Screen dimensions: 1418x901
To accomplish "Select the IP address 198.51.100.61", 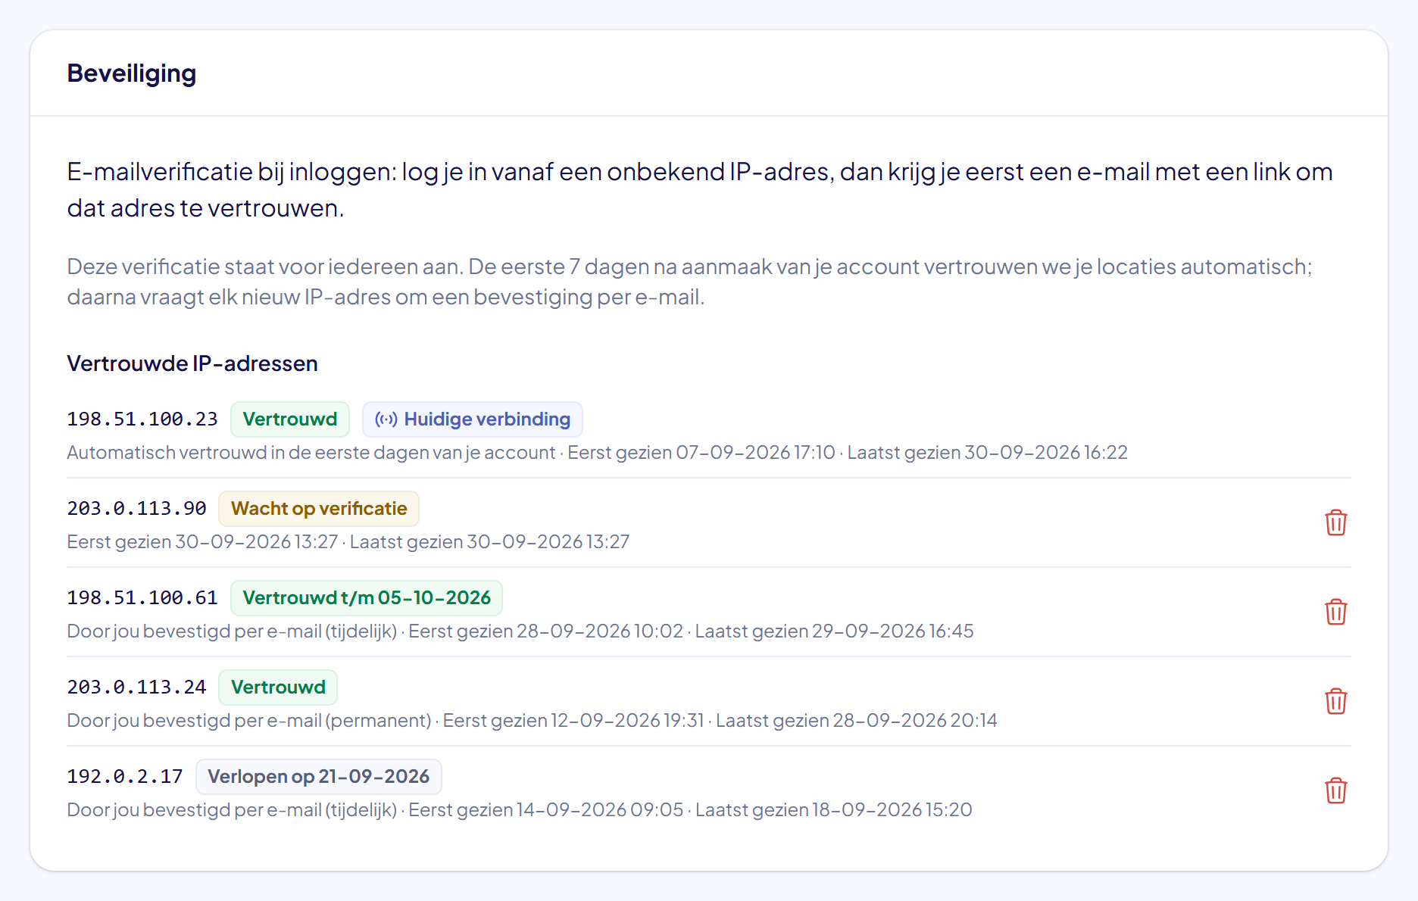I will pyautogui.click(x=142, y=598).
